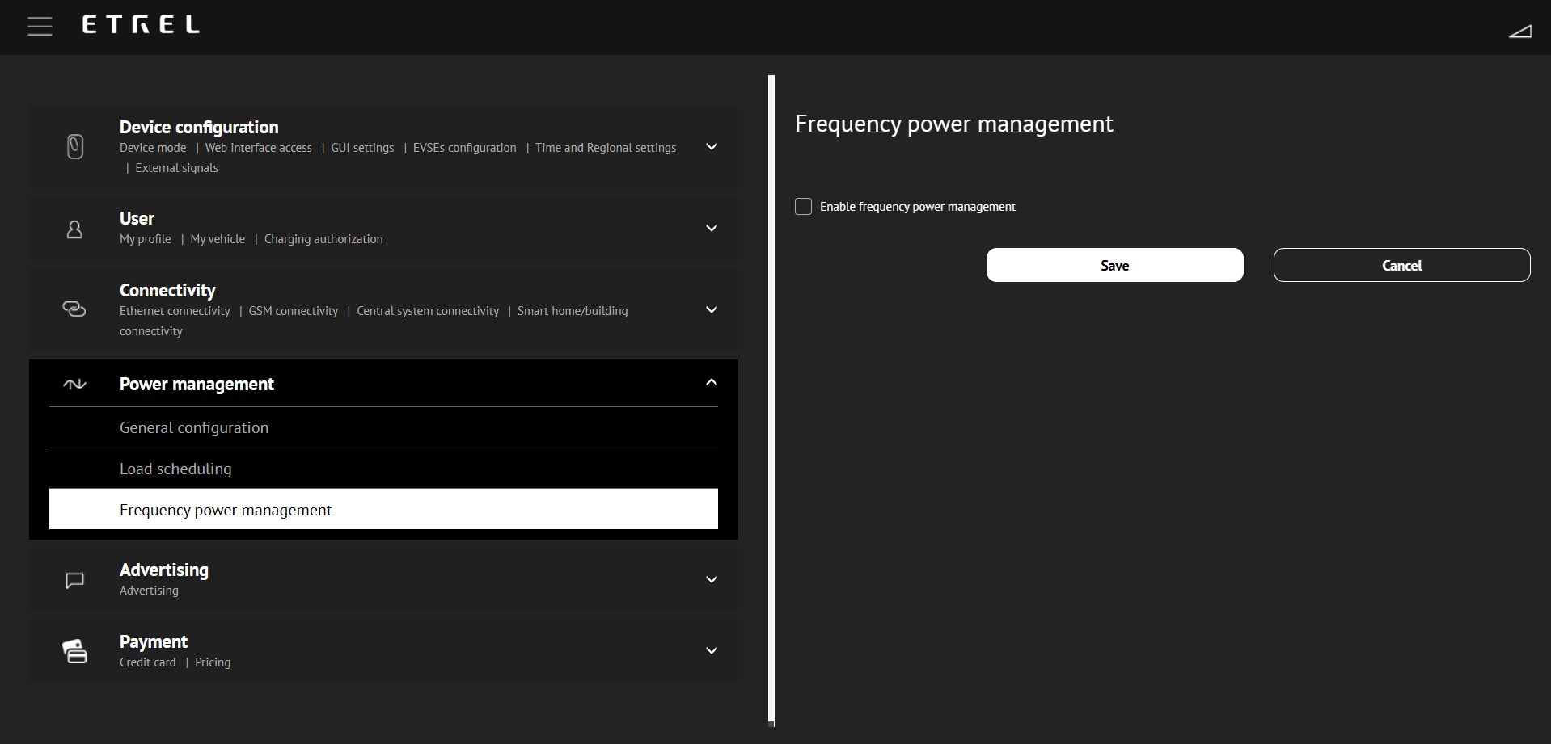
Task: Click the ETREL logo
Action: pos(141,25)
